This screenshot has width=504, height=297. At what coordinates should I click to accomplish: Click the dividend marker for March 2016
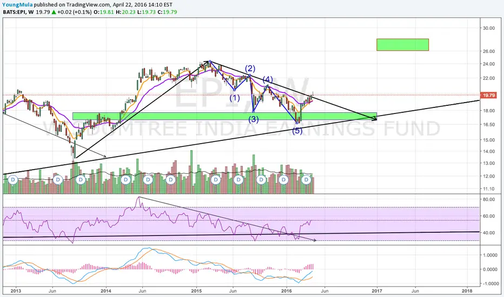tap(306, 179)
